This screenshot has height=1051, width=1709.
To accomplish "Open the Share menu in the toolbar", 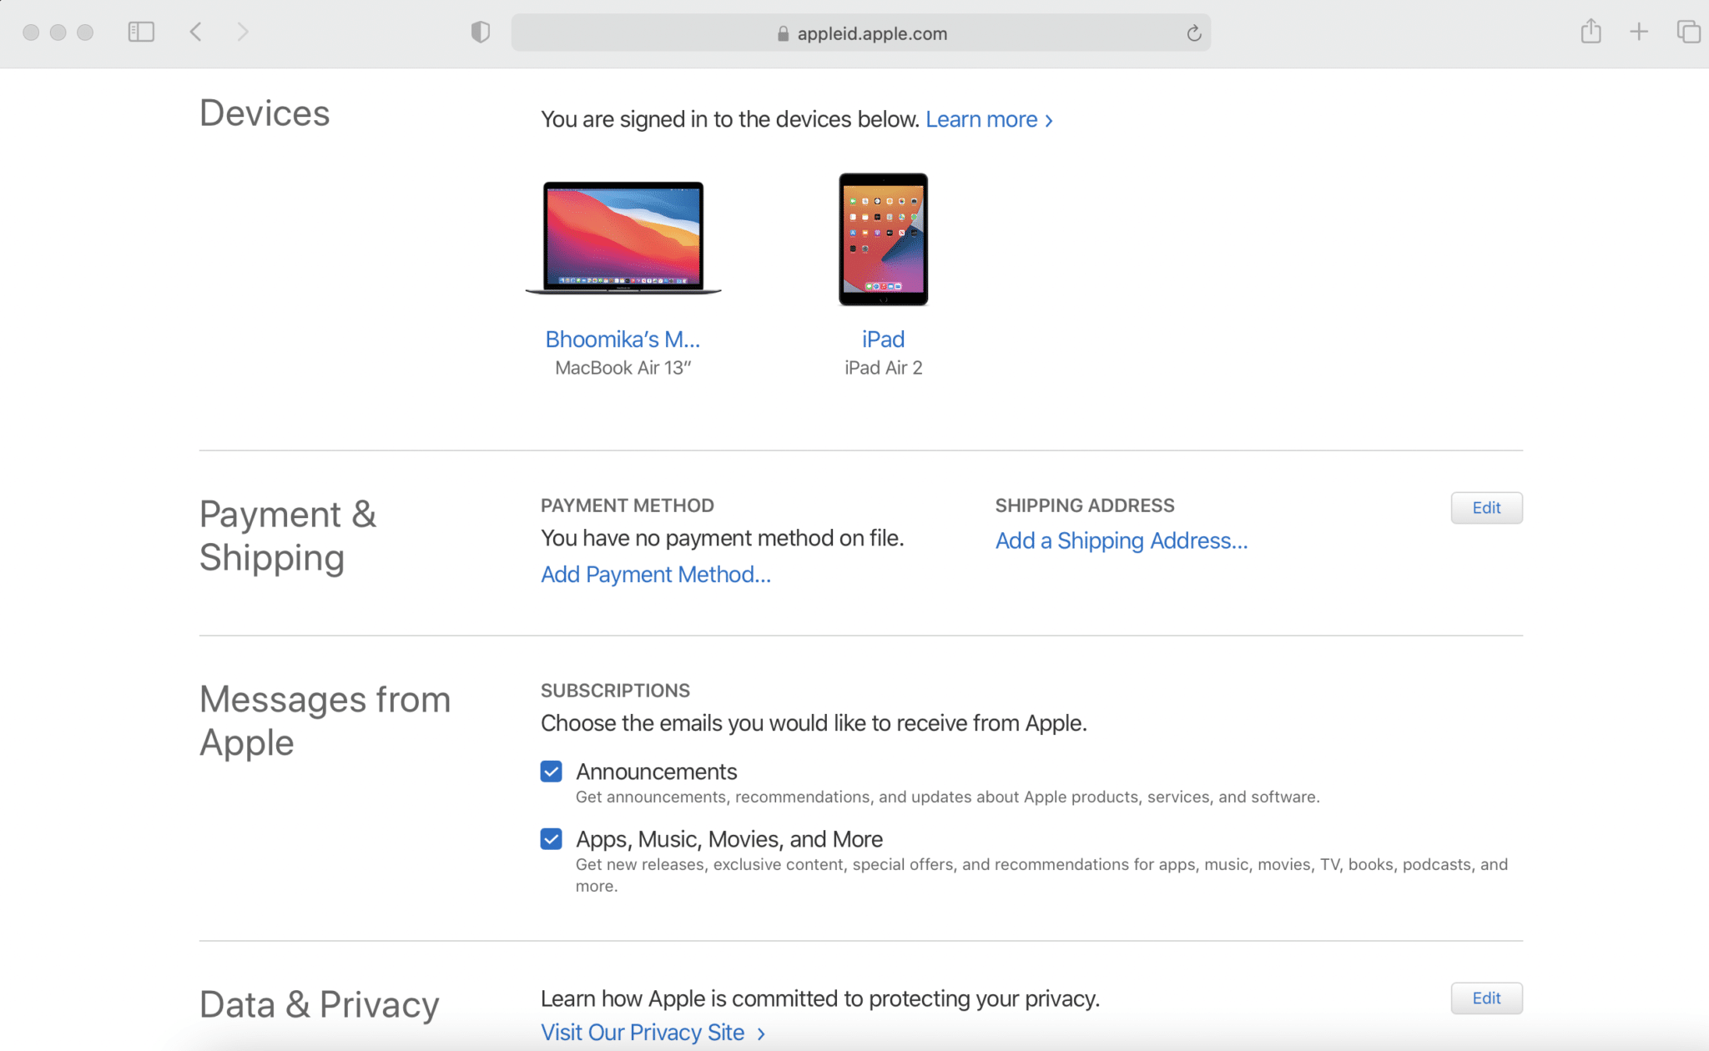I will click(x=1590, y=32).
